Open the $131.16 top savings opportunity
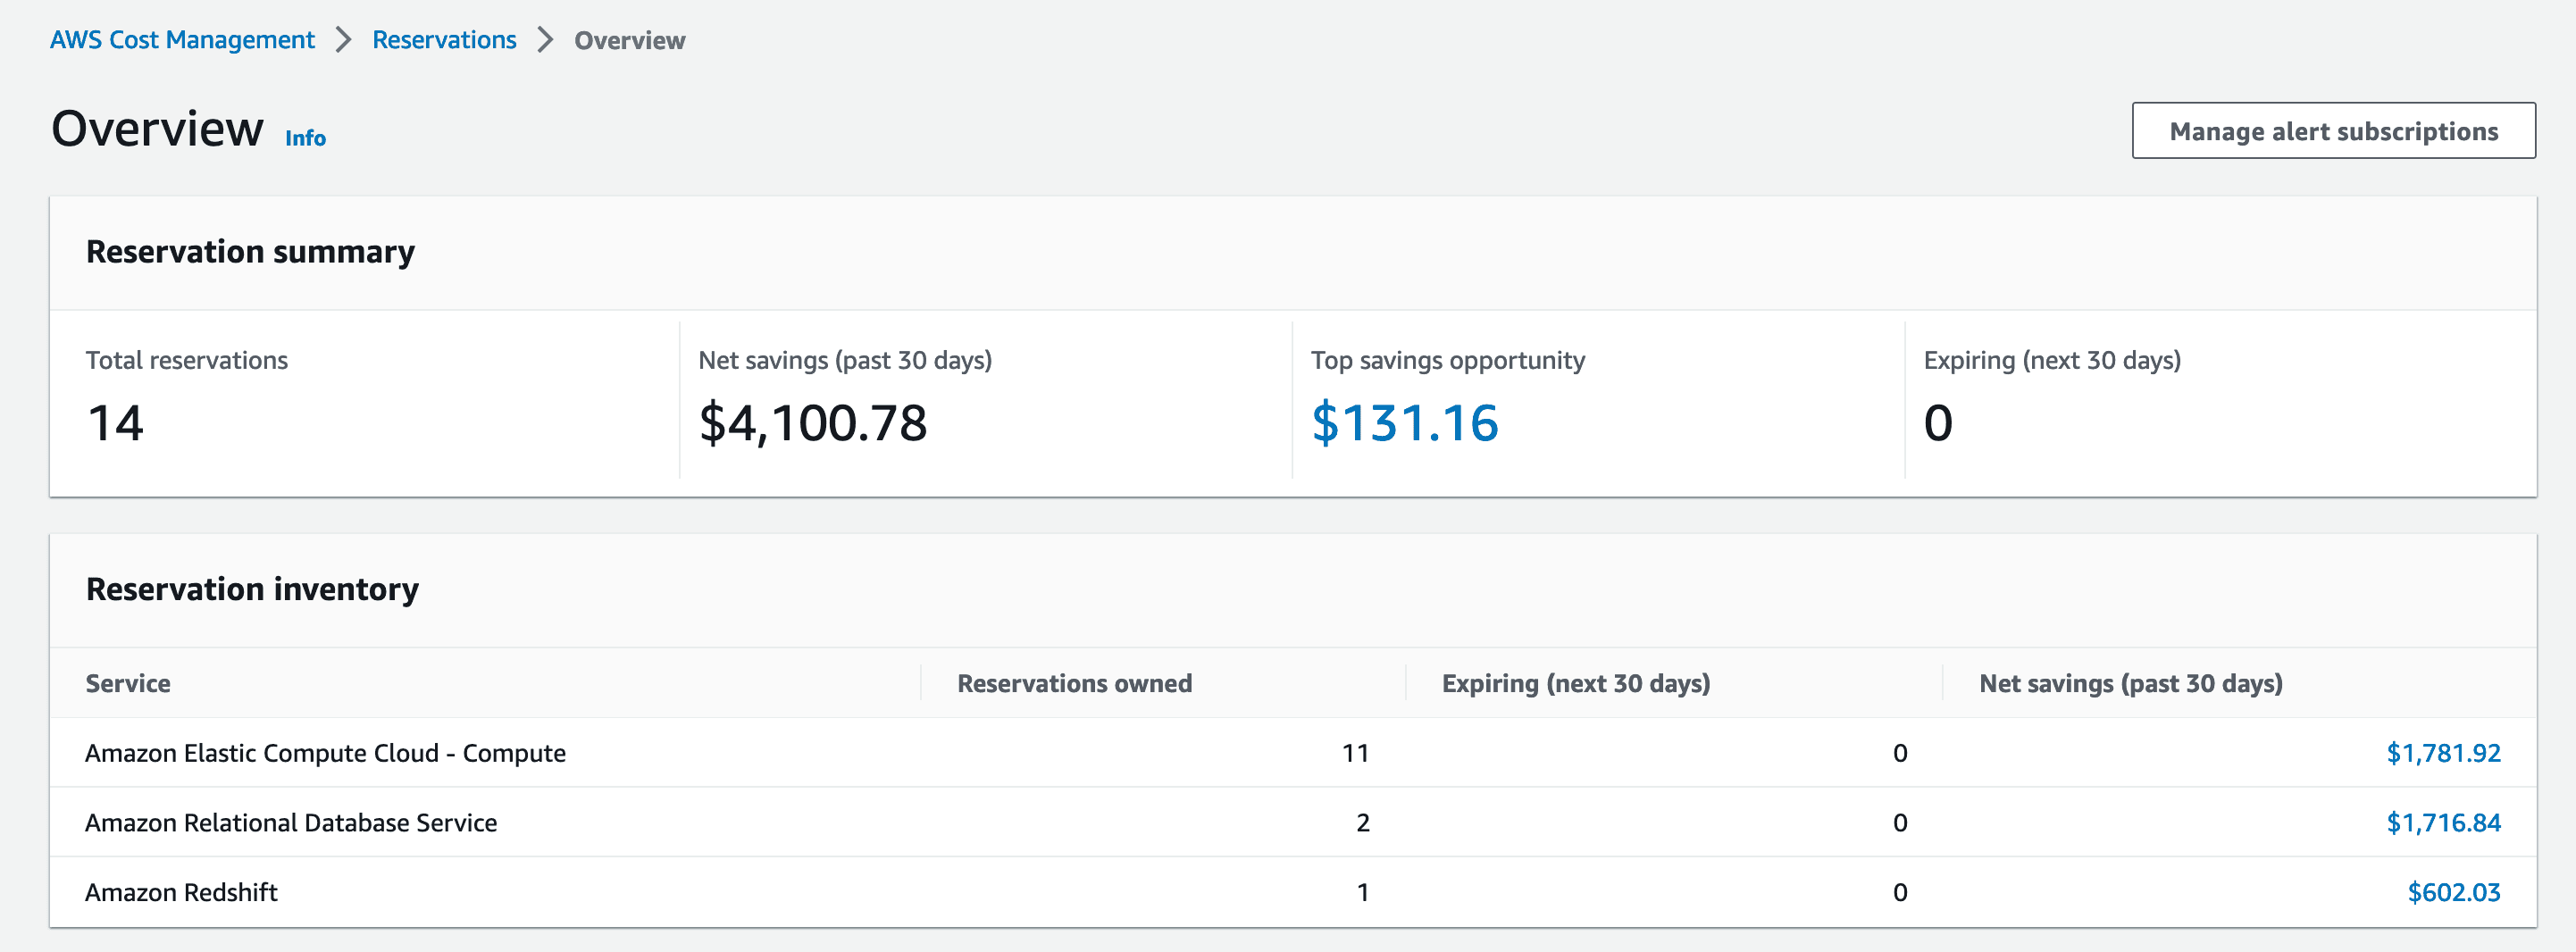 [1404, 422]
